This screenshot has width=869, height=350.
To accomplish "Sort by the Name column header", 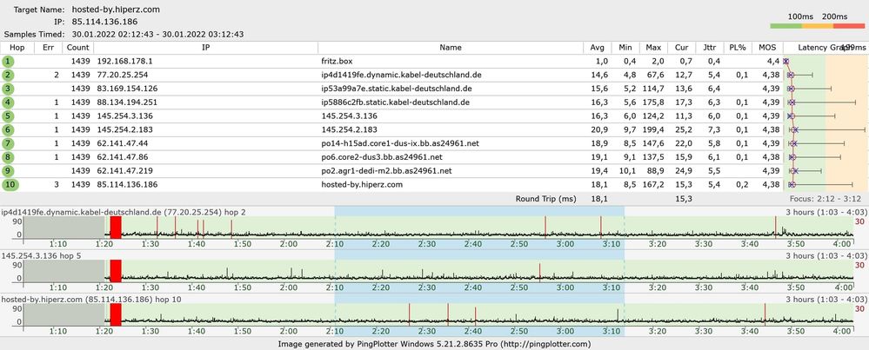I will tap(451, 48).
